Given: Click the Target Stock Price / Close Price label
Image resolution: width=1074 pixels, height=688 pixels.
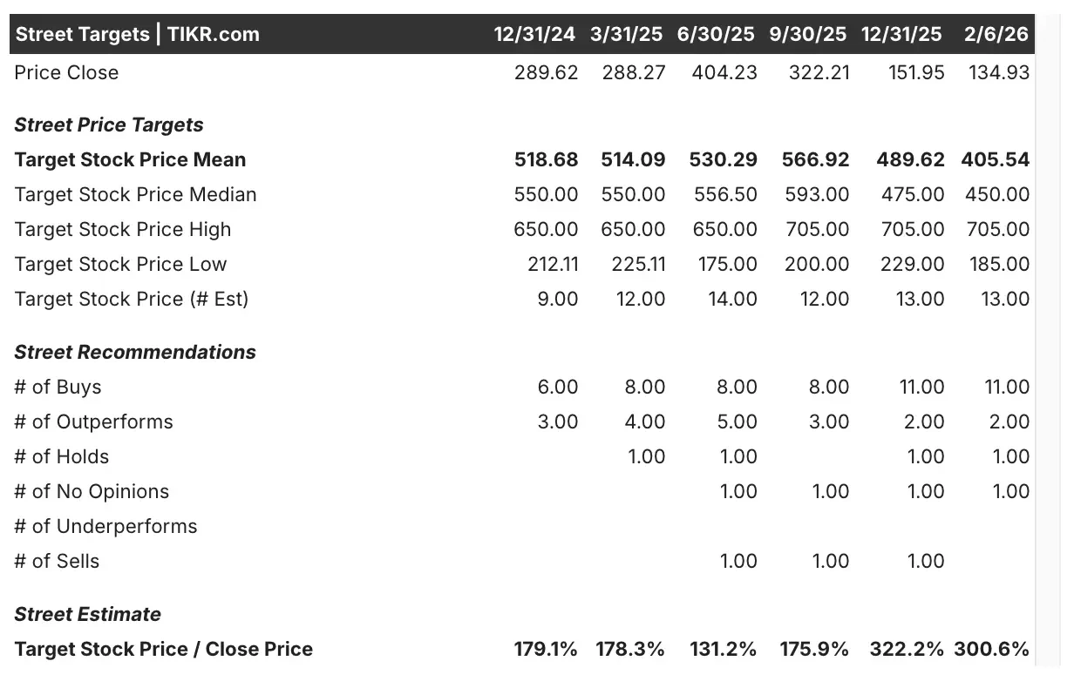Looking at the screenshot, I should tap(164, 650).
